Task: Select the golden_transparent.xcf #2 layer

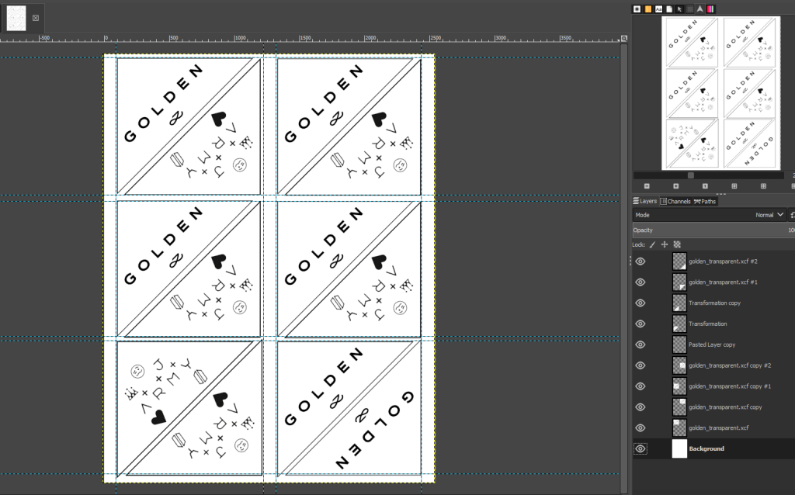Action: pos(722,261)
